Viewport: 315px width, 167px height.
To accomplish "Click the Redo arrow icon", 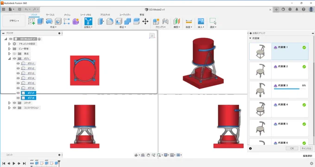I will point(34,9).
